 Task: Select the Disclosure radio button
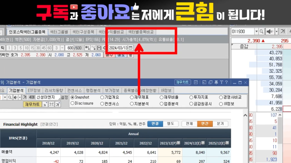tap(72, 103)
